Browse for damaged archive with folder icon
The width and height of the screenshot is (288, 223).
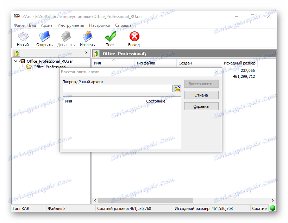pos(177,89)
